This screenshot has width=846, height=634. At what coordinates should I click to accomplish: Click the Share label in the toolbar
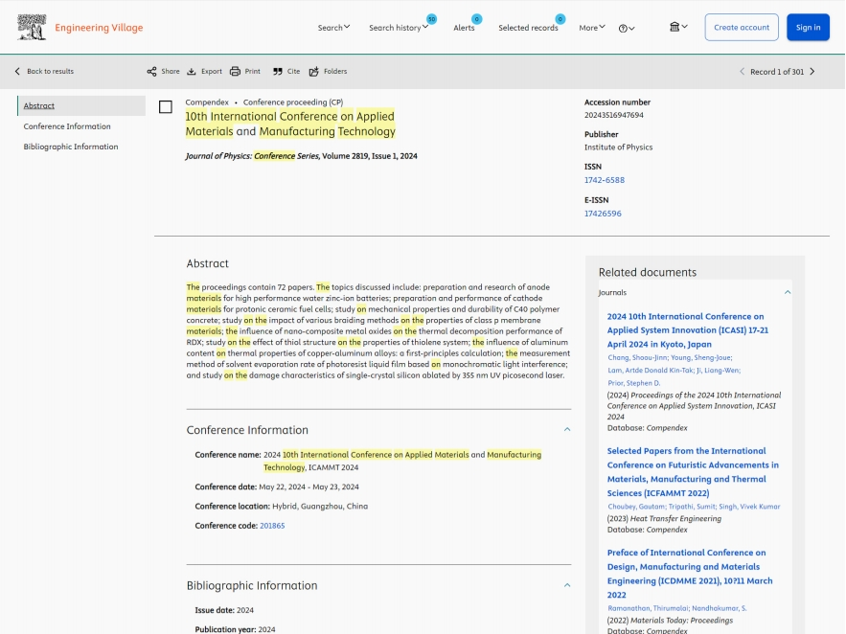coord(170,71)
